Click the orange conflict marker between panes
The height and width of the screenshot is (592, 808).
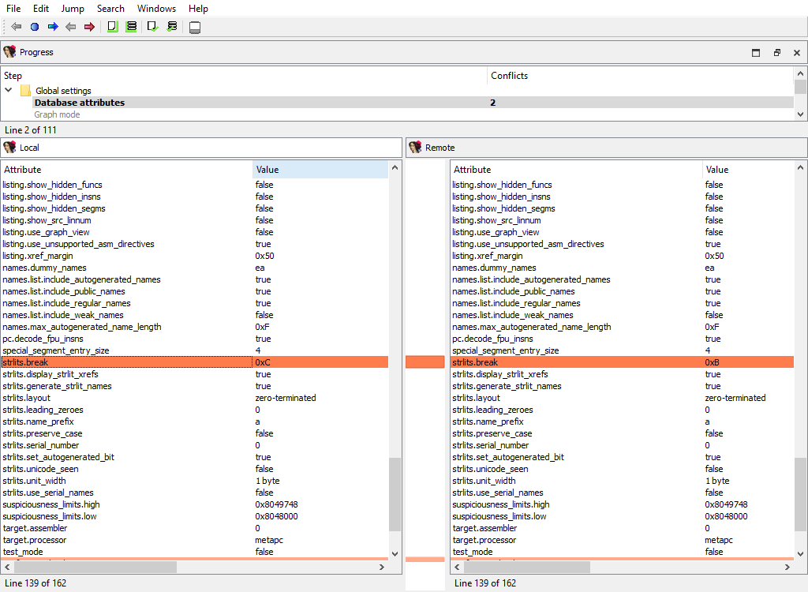click(425, 362)
